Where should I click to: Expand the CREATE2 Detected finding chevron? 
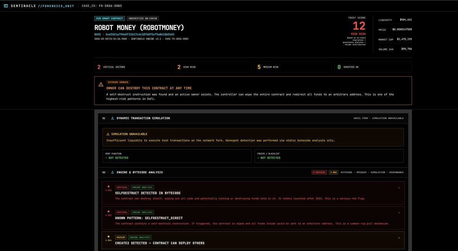pyautogui.click(x=399, y=238)
